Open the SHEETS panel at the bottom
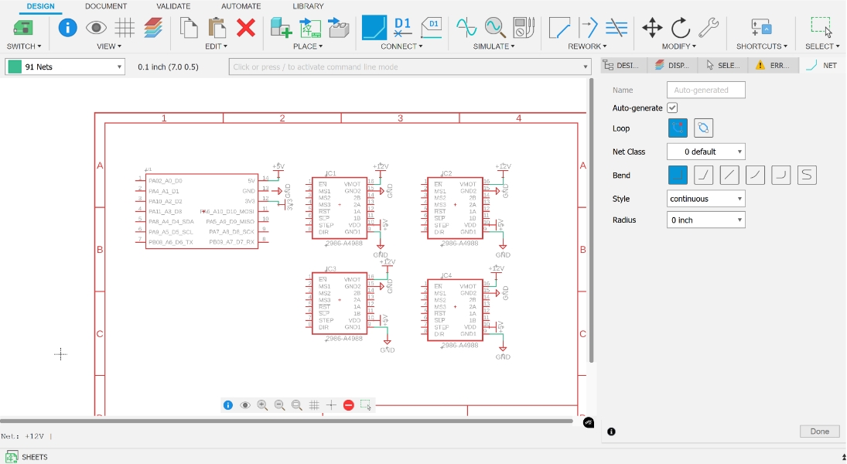This screenshot has height=464, width=847. click(27, 457)
